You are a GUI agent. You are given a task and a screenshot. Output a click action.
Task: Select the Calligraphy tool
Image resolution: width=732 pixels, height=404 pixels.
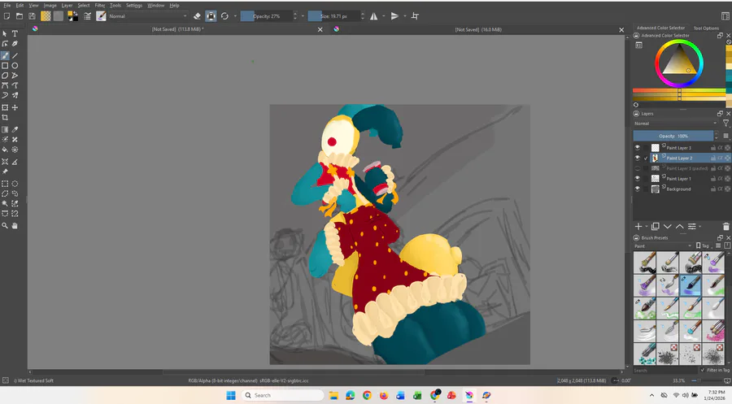click(x=15, y=43)
